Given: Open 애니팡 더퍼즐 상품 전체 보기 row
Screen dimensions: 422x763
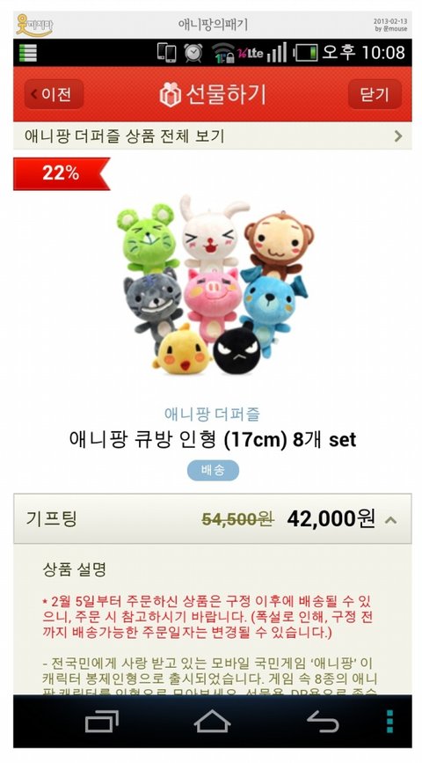Looking at the screenshot, I should [213, 136].
